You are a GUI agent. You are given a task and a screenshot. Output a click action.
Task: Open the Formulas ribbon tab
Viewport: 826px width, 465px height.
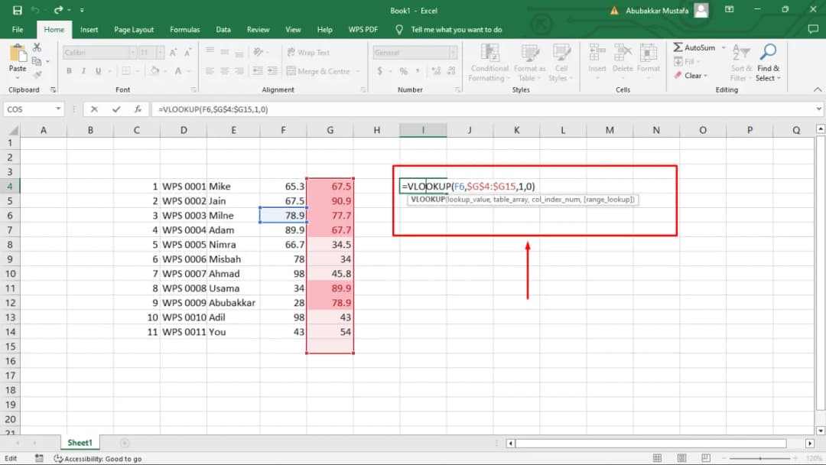pyautogui.click(x=184, y=30)
